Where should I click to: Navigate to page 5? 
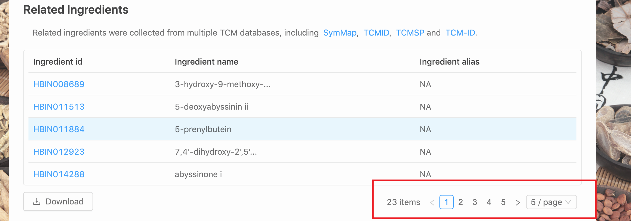pyautogui.click(x=503, y=202)
